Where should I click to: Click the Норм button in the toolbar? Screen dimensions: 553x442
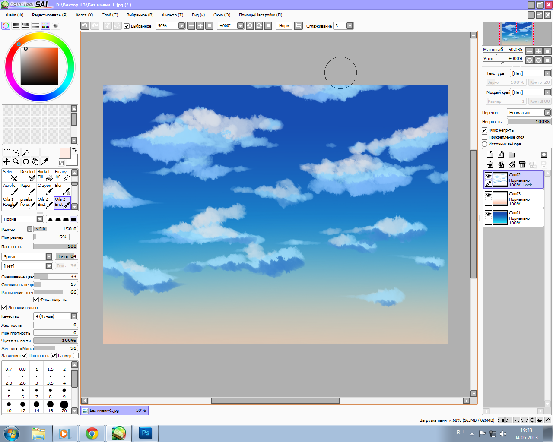[284, 26]
